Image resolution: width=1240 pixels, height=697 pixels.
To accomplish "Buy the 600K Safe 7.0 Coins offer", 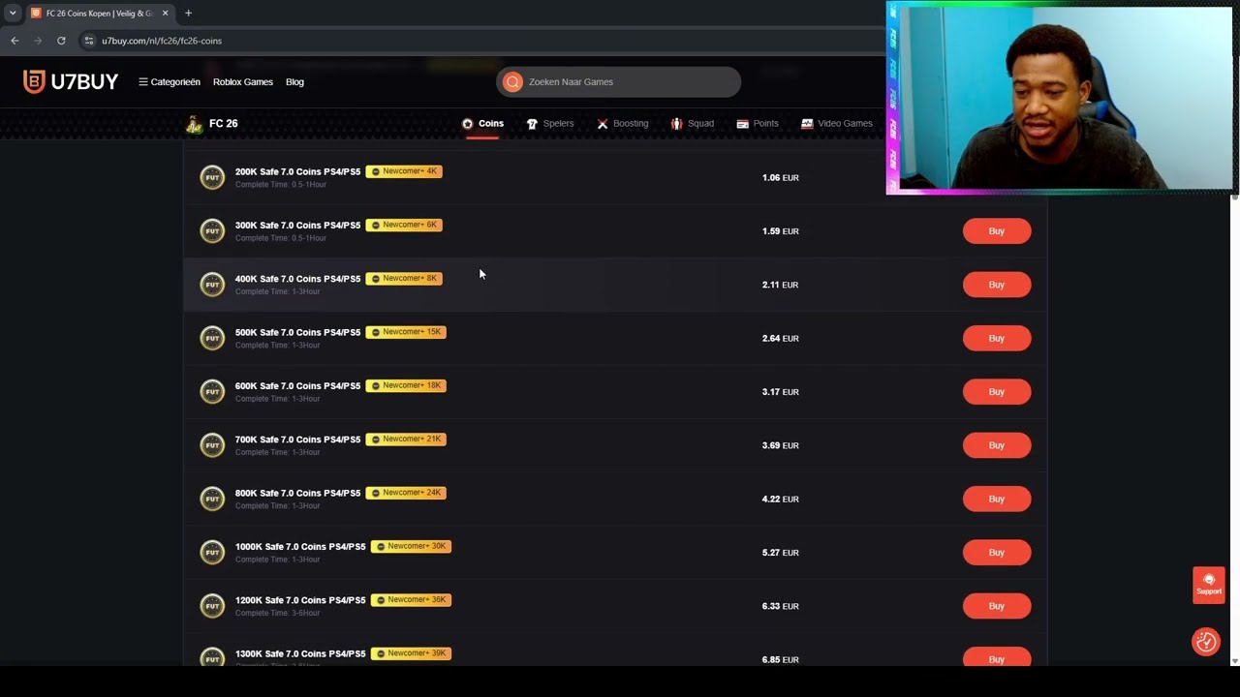I will coord(997,392).
